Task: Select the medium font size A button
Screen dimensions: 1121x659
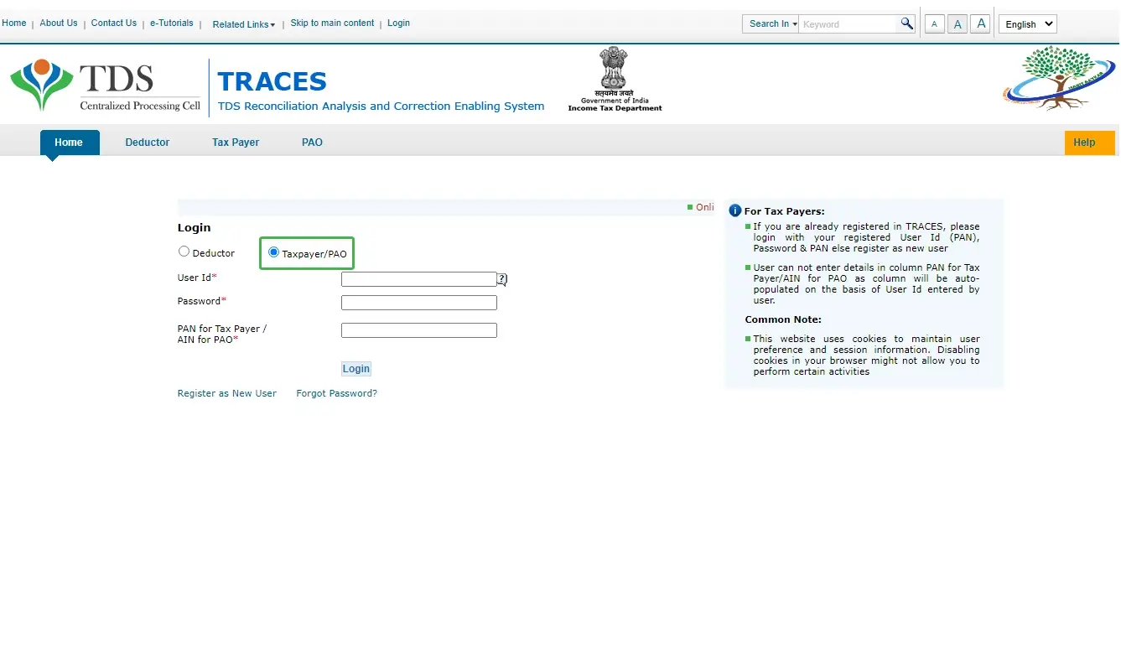Action: (x=958, y=24)
